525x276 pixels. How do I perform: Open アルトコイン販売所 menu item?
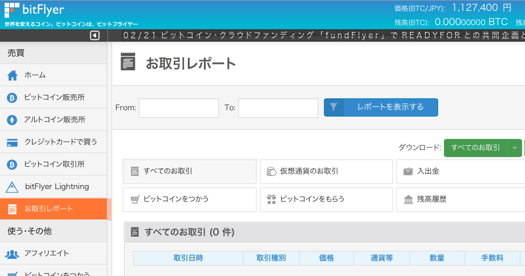point(54,119)
